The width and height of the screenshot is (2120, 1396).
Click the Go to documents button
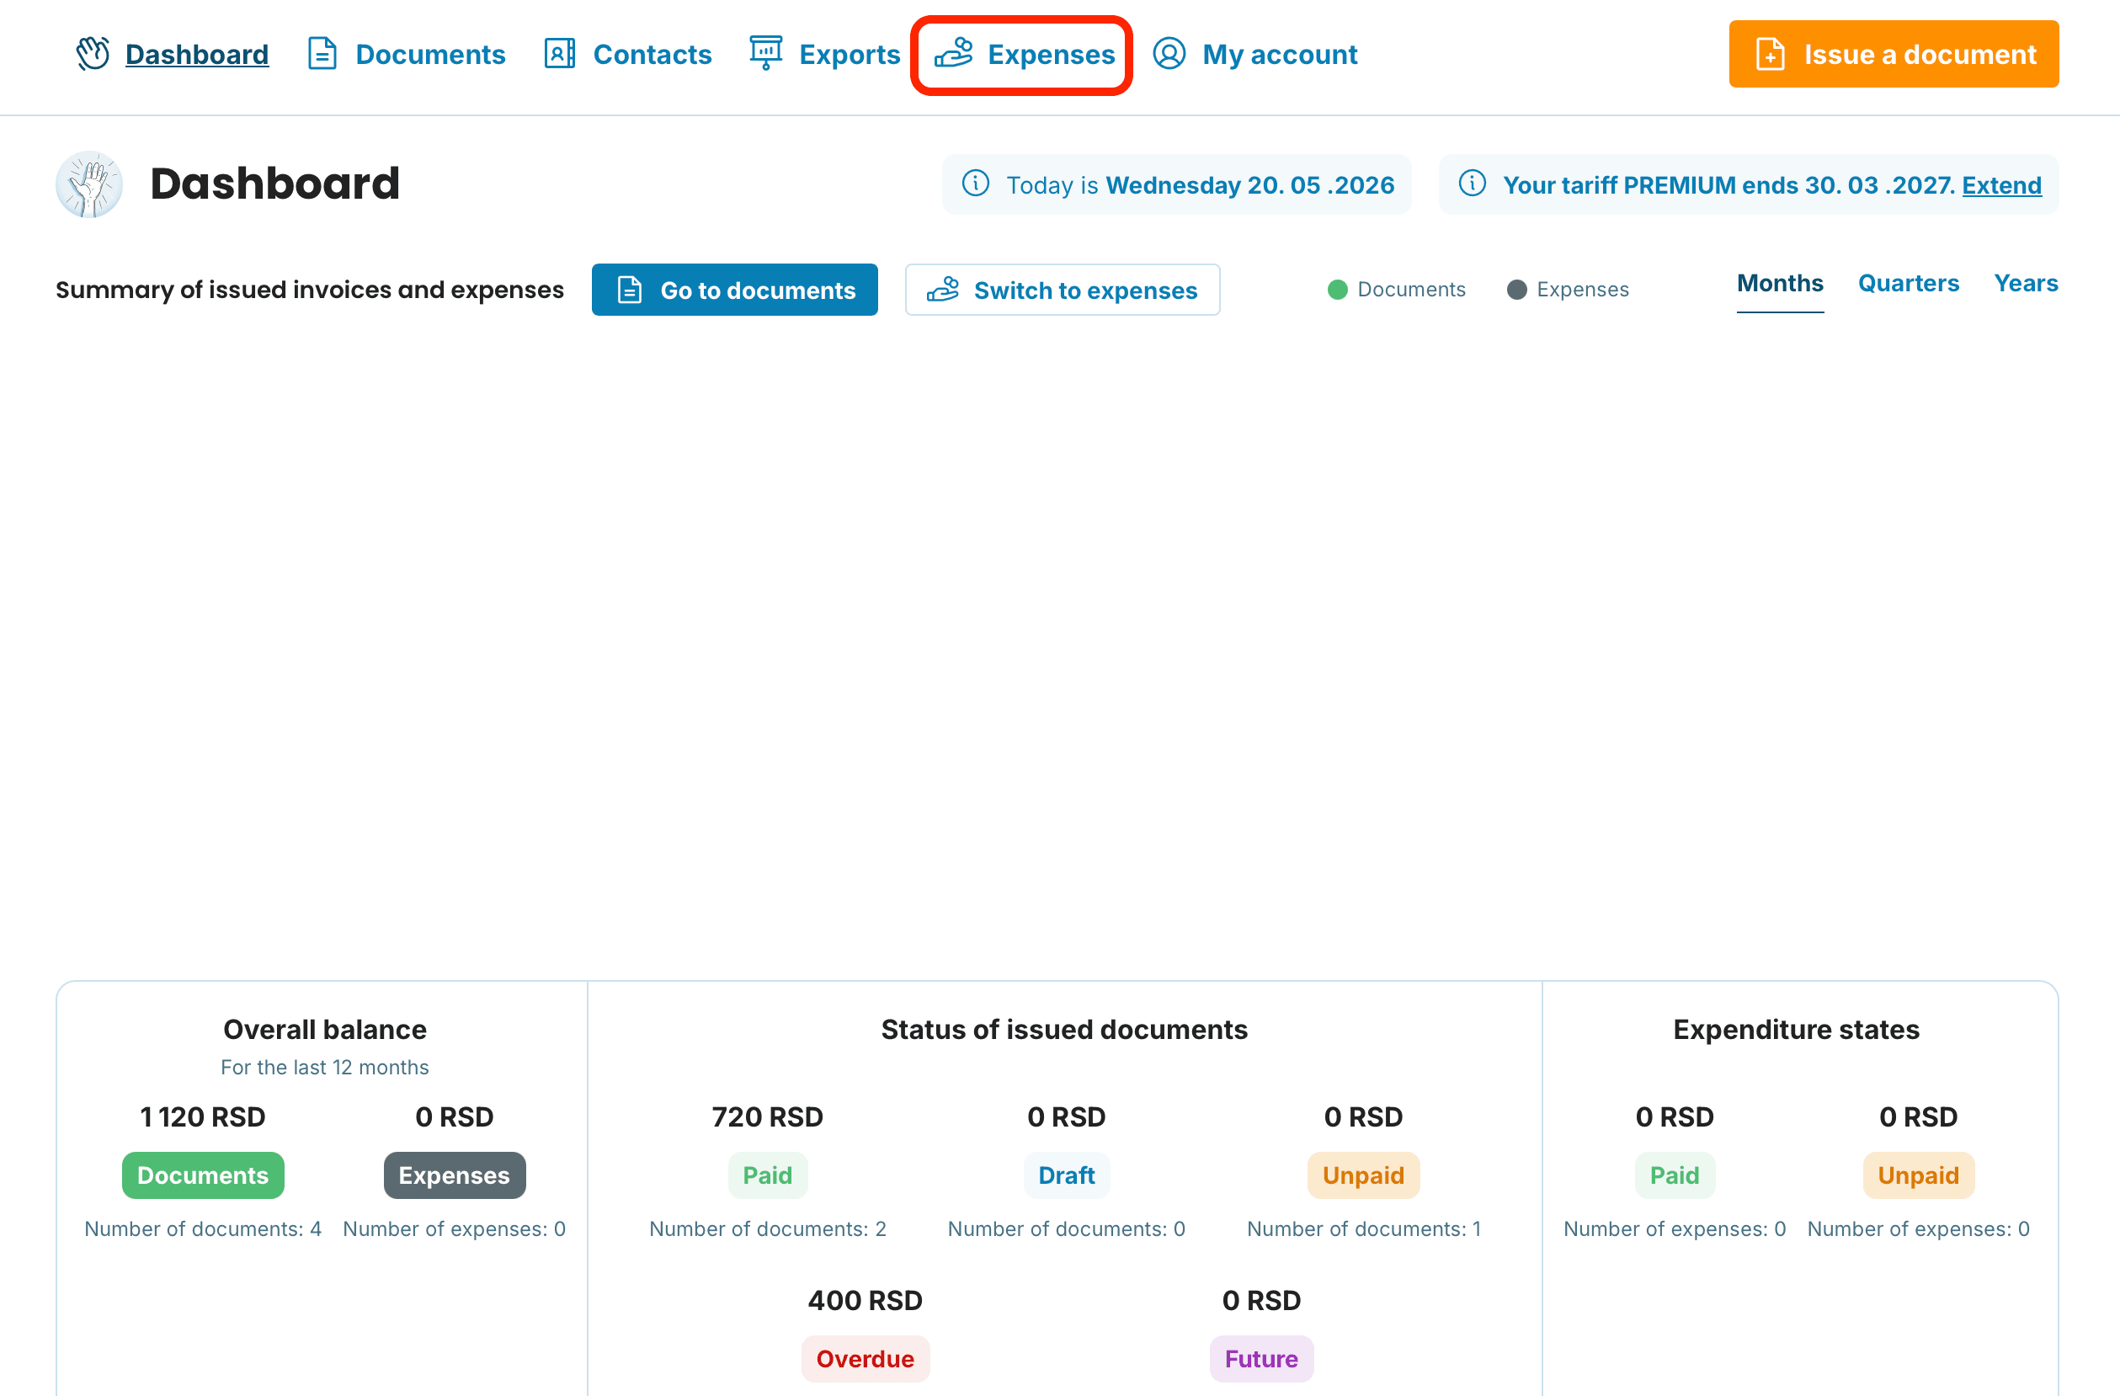coord(735,290)
